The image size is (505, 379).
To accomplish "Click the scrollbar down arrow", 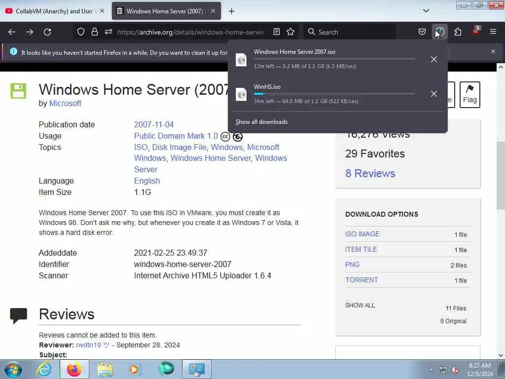I will coord(501,355).
